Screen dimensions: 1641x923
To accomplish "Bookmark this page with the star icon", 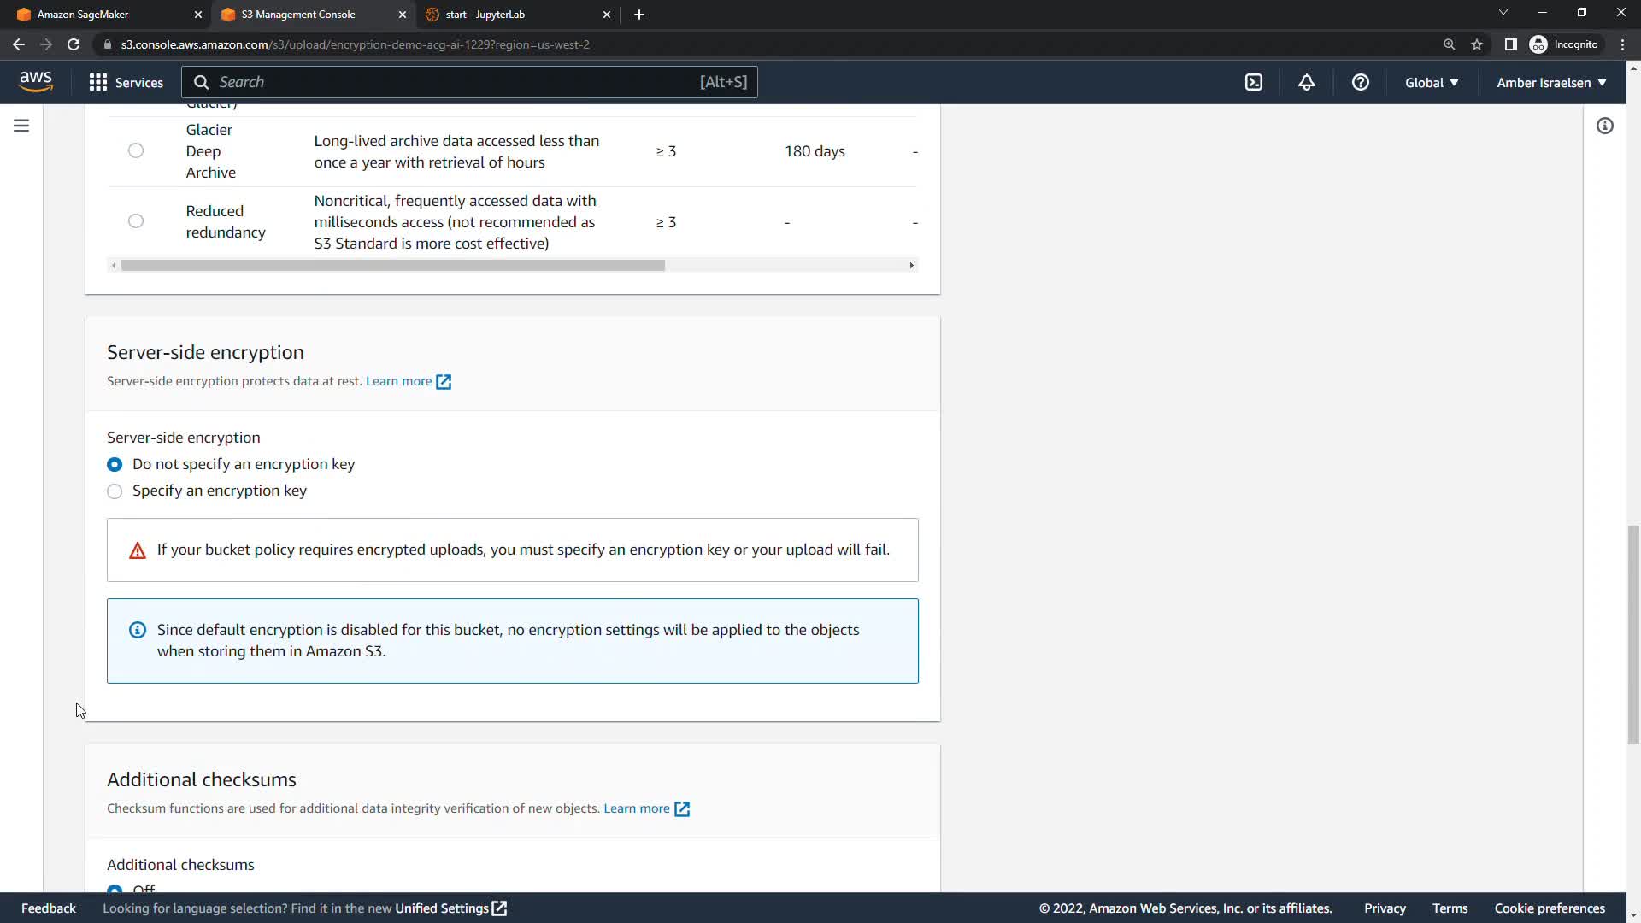I will point(1476,44).
